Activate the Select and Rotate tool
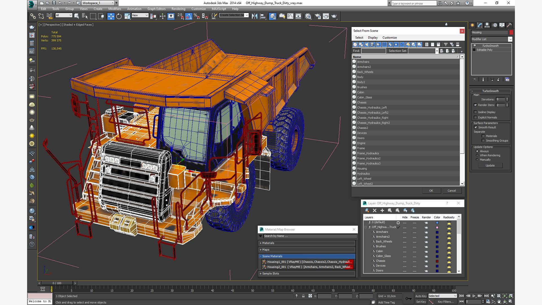Image resolution: width=542 pixels, height=305 pixels. coord(119,16)
